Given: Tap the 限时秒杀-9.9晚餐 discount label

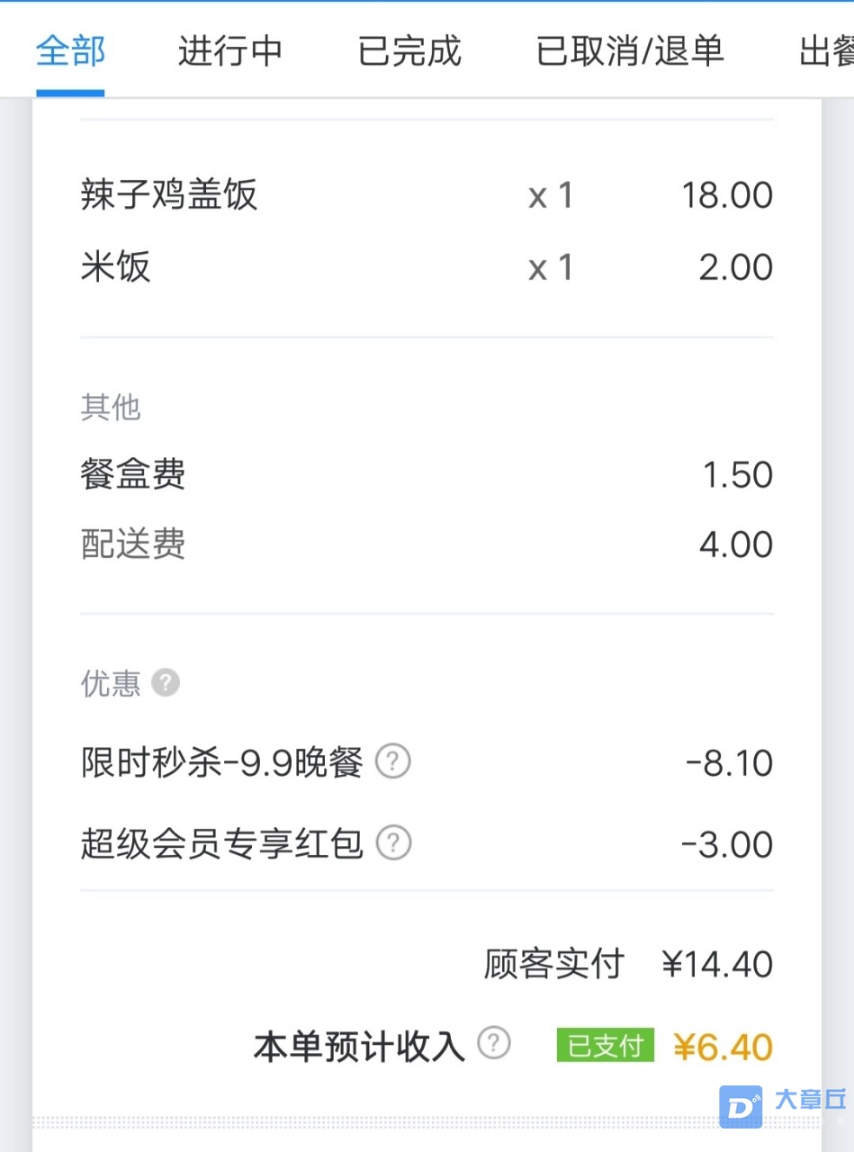Looking at the screenshot, I should (222, 763).
